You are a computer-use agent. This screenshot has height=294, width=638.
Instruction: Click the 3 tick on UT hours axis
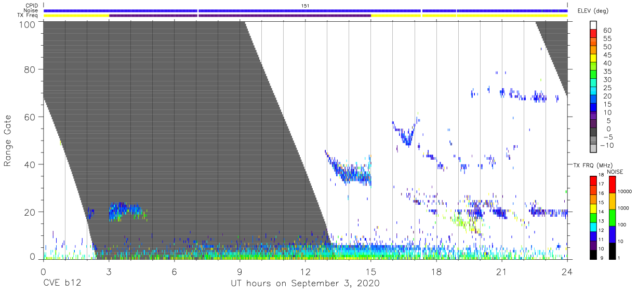109,272
